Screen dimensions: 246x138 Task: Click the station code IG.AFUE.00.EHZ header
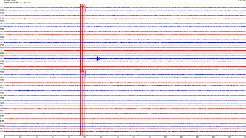10,1
